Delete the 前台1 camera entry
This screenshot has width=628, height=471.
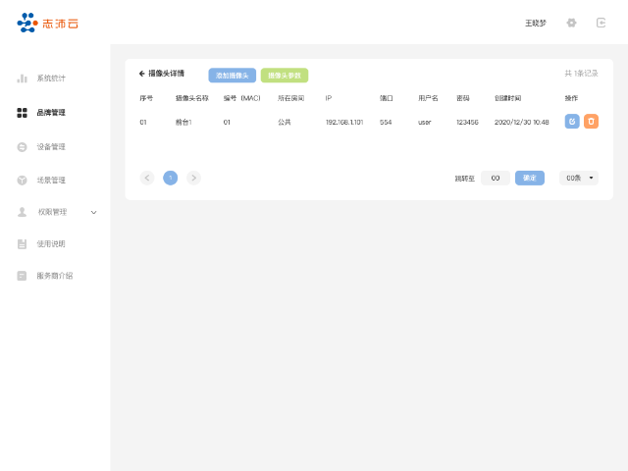point(591,122)
